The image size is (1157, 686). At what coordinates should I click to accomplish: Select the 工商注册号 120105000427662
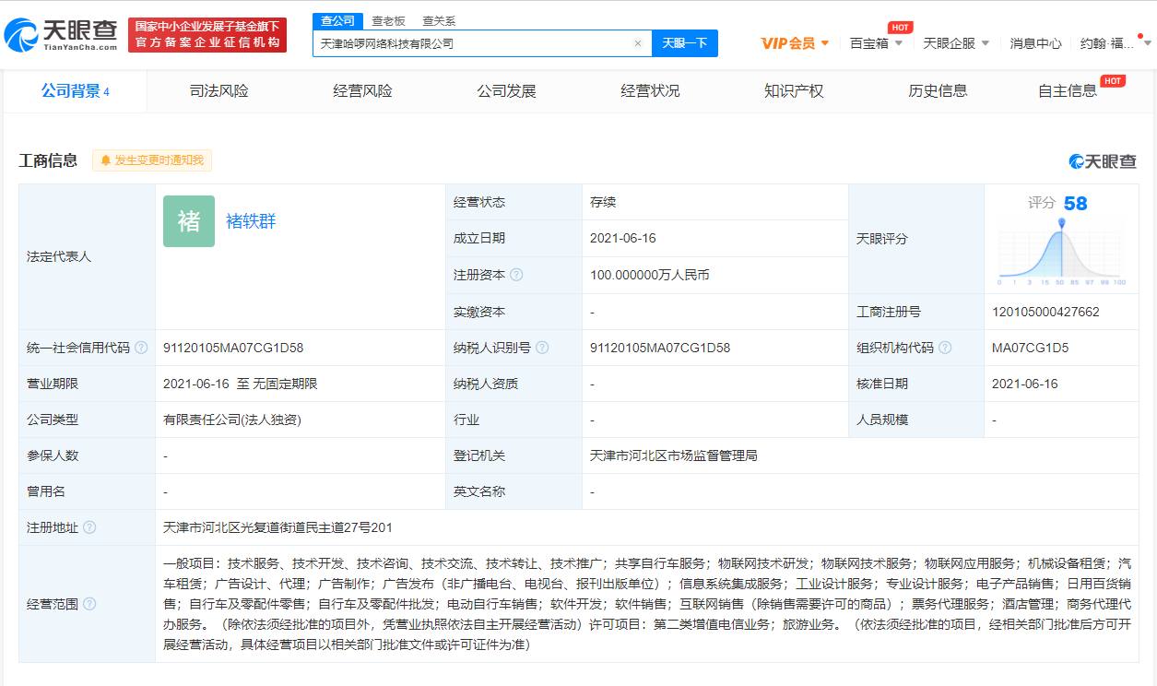1045,312
